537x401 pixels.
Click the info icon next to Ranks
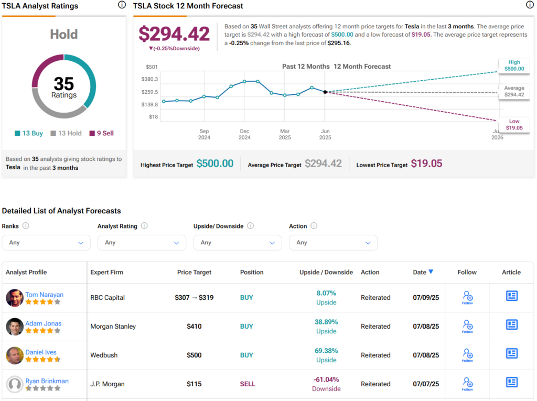point(26,226)
